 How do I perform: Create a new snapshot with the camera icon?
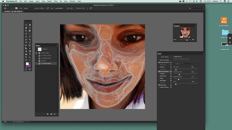[x=51, y=114]
